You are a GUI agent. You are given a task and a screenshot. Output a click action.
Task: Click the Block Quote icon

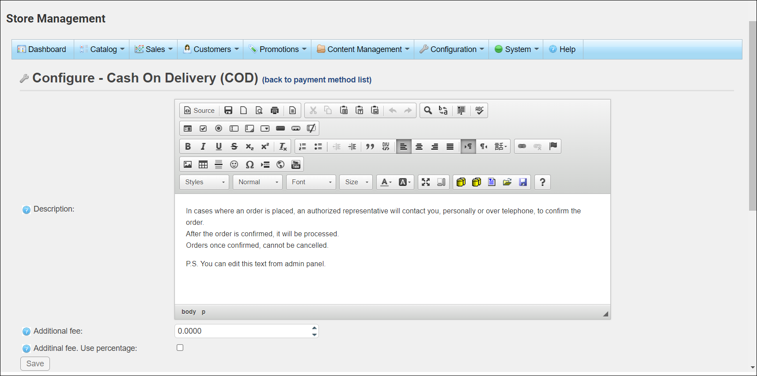[x=370, y=146]
